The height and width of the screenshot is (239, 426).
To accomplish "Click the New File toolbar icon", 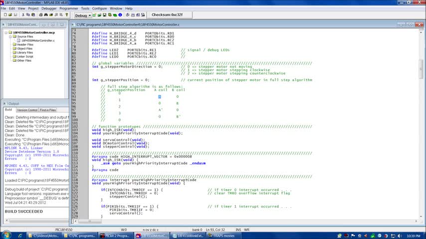I will point(5,15).
